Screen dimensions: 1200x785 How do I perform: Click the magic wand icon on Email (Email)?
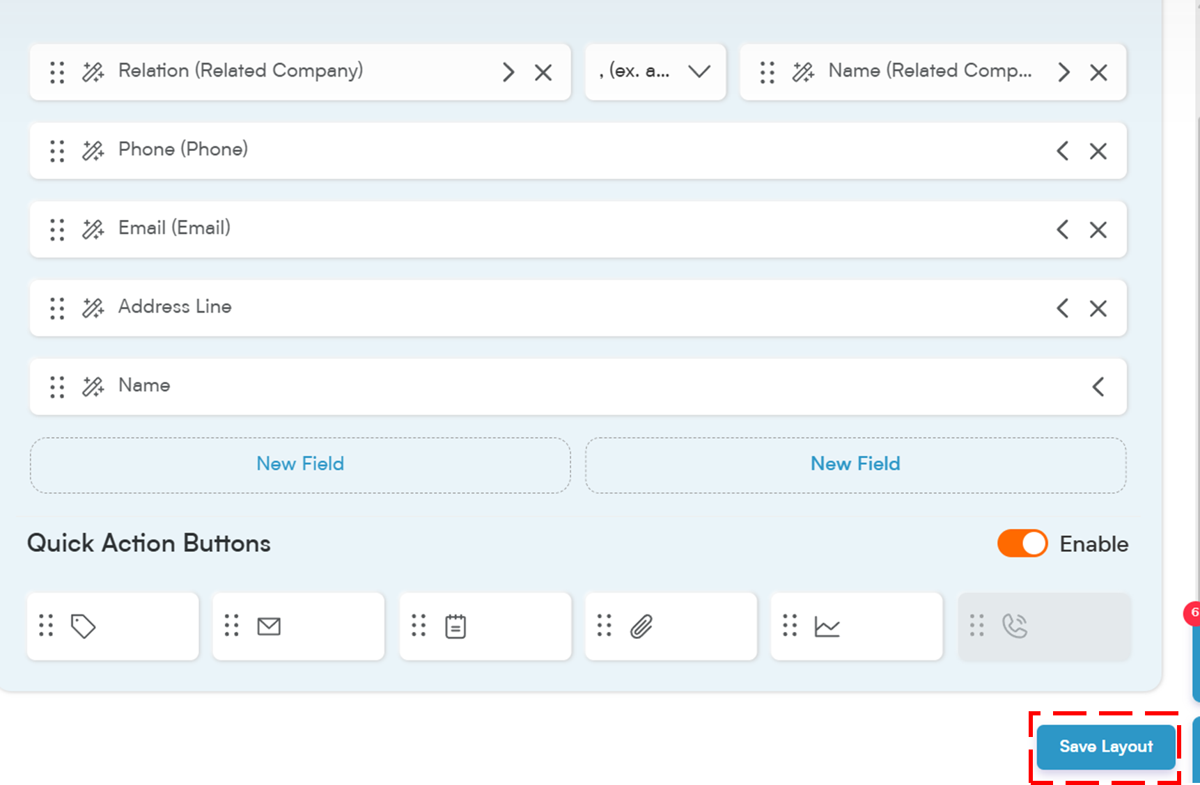point(93,230)
